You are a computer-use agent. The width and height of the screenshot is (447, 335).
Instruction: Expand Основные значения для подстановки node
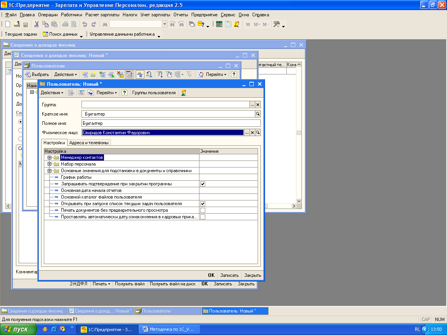[x=49, y=171]
